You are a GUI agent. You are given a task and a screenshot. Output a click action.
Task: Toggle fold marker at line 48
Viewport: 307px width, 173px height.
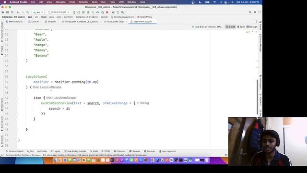click(17, 130)
